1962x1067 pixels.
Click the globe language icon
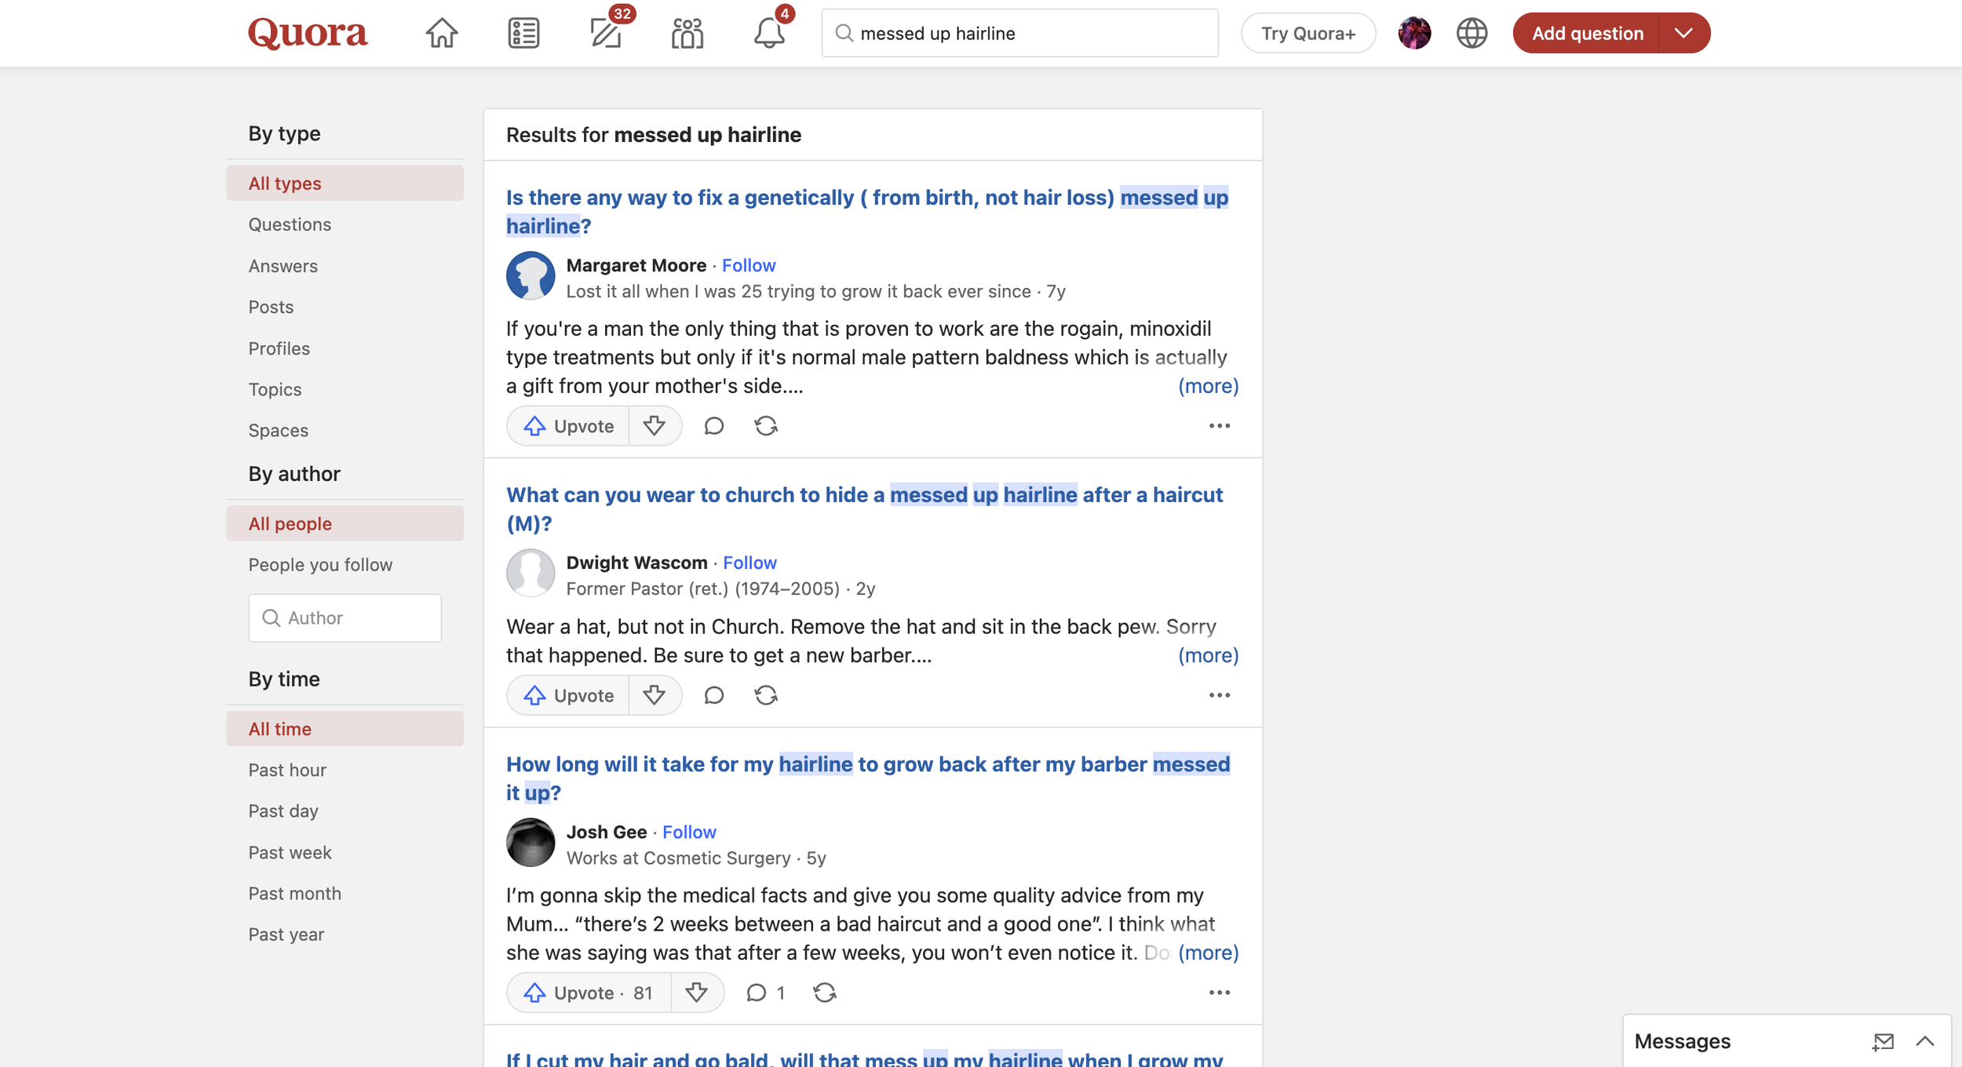(1471, 33)
